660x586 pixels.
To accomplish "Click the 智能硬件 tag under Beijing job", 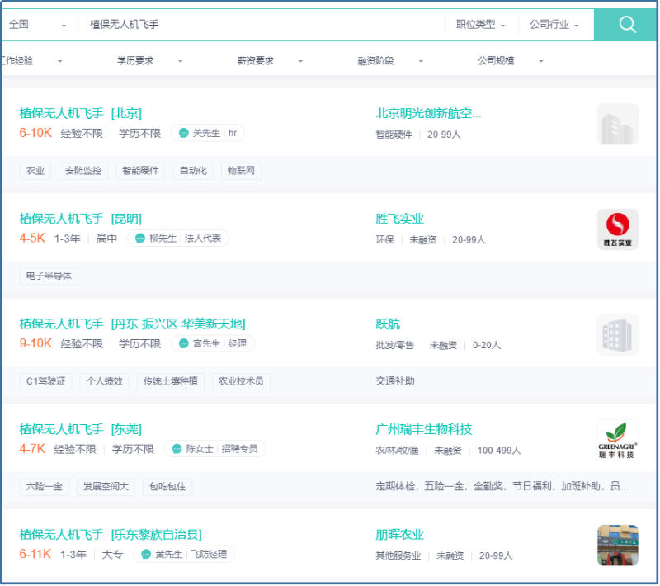I will [x=140, y=171].
